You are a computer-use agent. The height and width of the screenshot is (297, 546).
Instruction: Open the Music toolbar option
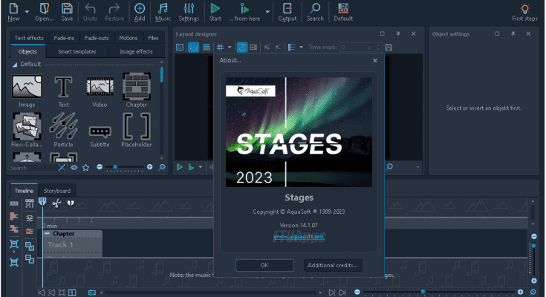[x=163, y=12]
